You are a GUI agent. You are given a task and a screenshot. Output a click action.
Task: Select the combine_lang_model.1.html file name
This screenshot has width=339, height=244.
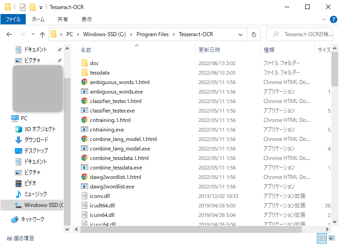[123, 139]
